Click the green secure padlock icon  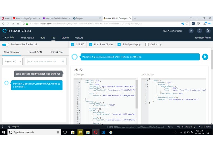click(x=27, y=24)
